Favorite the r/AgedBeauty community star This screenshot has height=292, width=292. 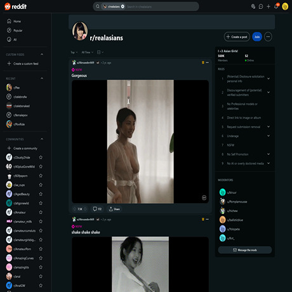point(41,194)
